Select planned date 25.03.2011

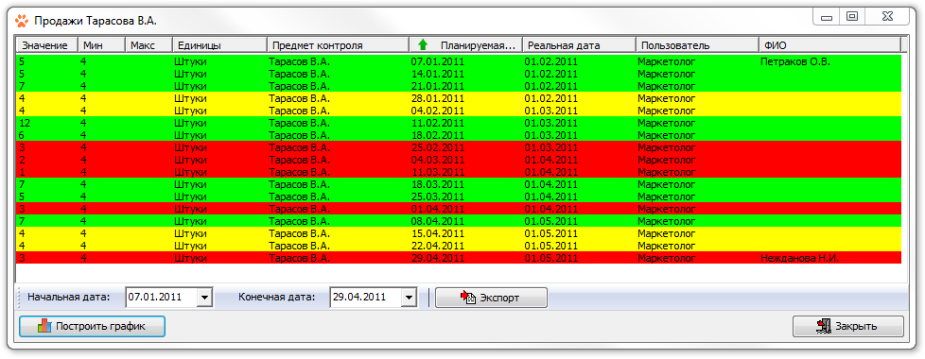(438, 197)
